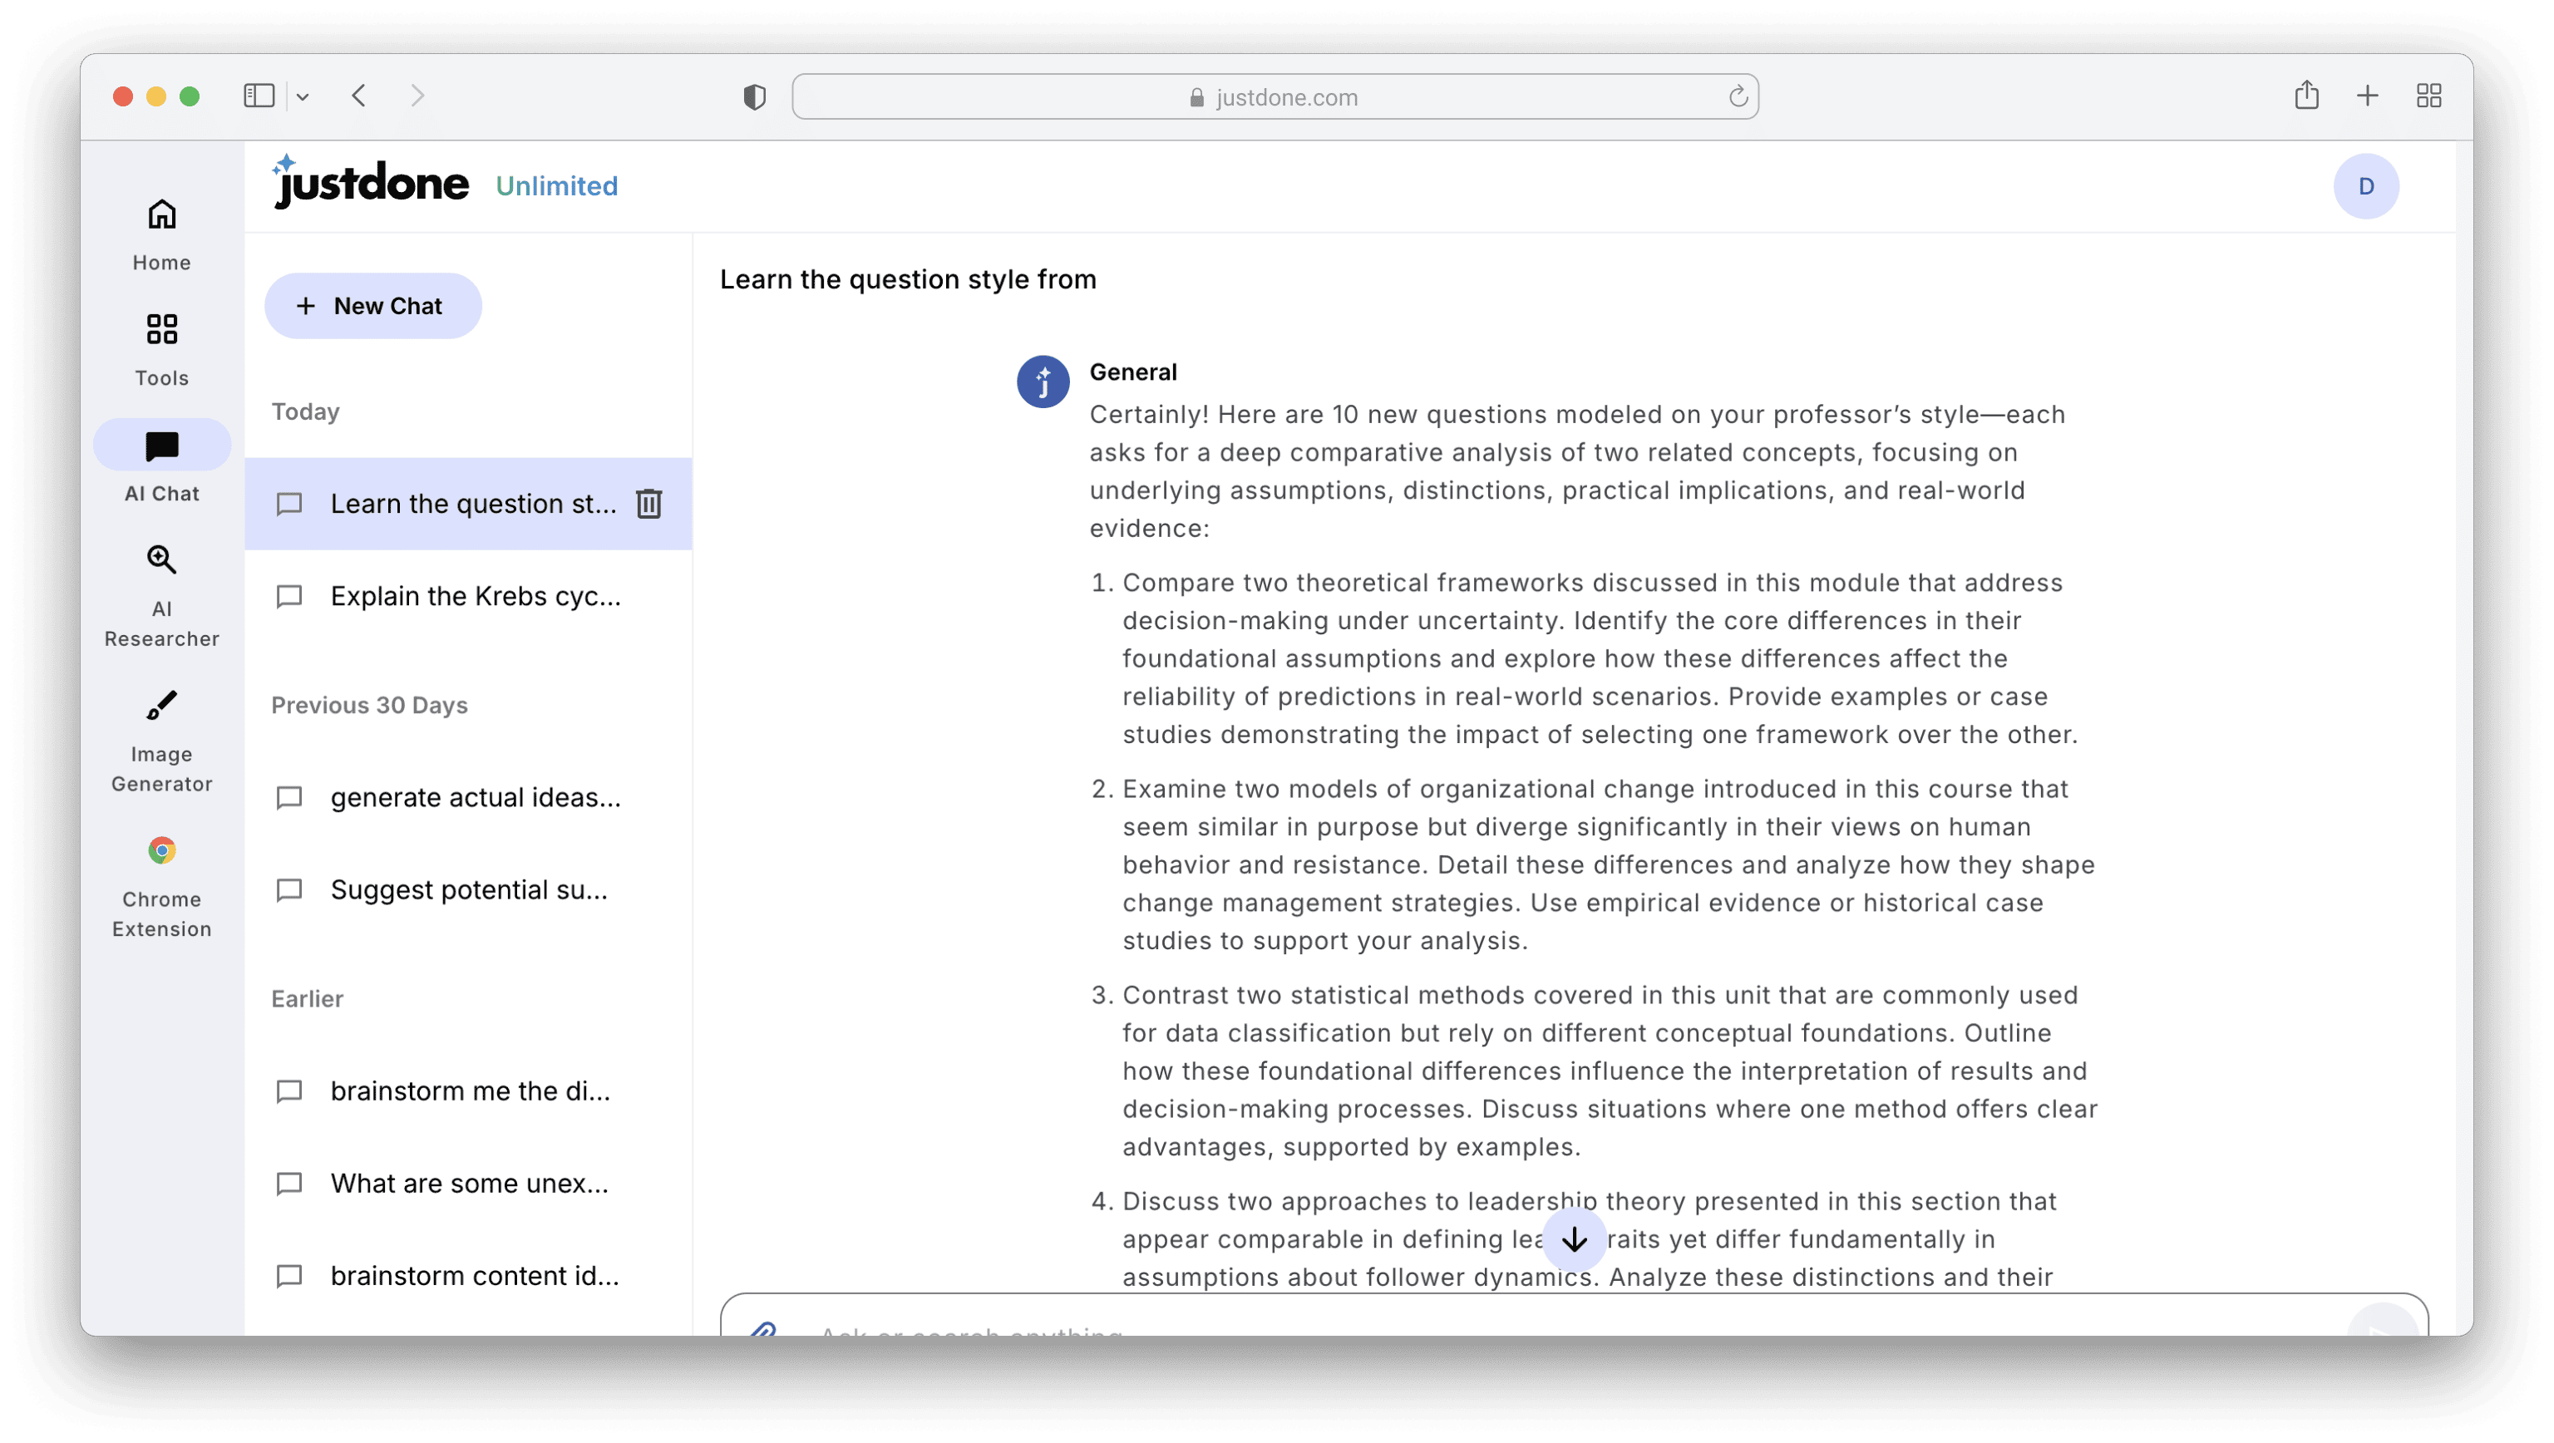Click the paperclip attachment icon

coord(762,1331)
